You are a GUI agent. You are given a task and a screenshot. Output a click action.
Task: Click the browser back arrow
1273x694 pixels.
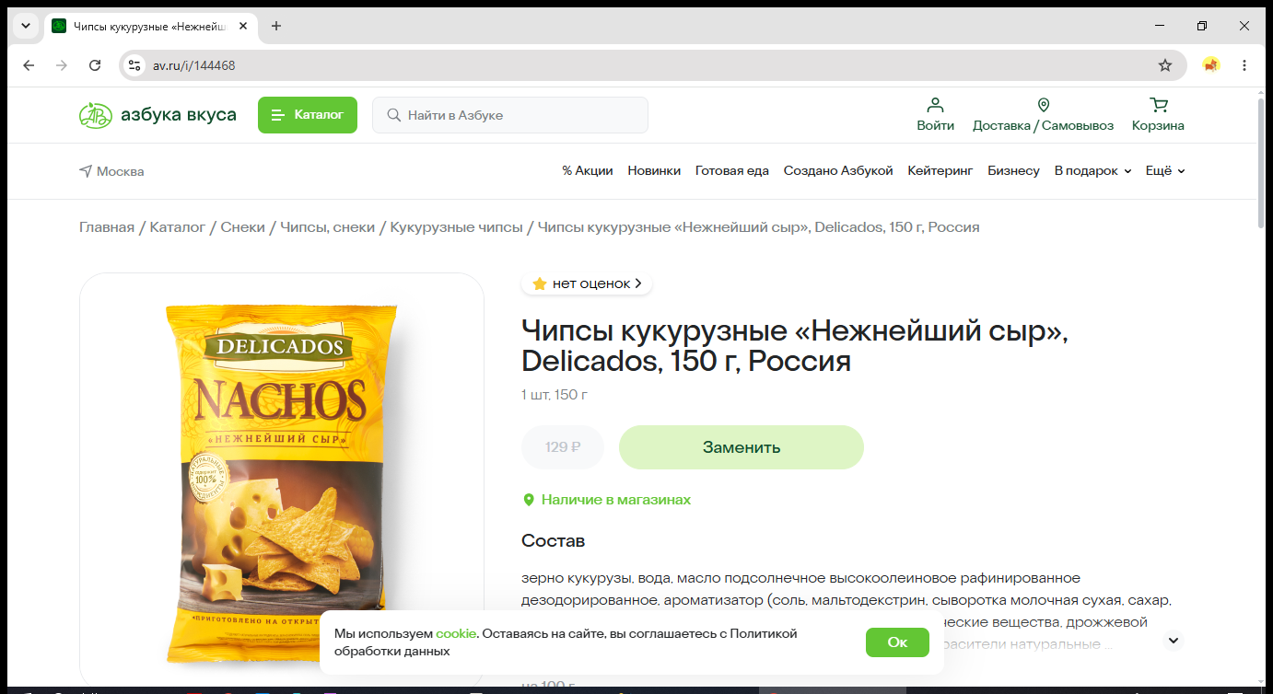pos(29,65)
